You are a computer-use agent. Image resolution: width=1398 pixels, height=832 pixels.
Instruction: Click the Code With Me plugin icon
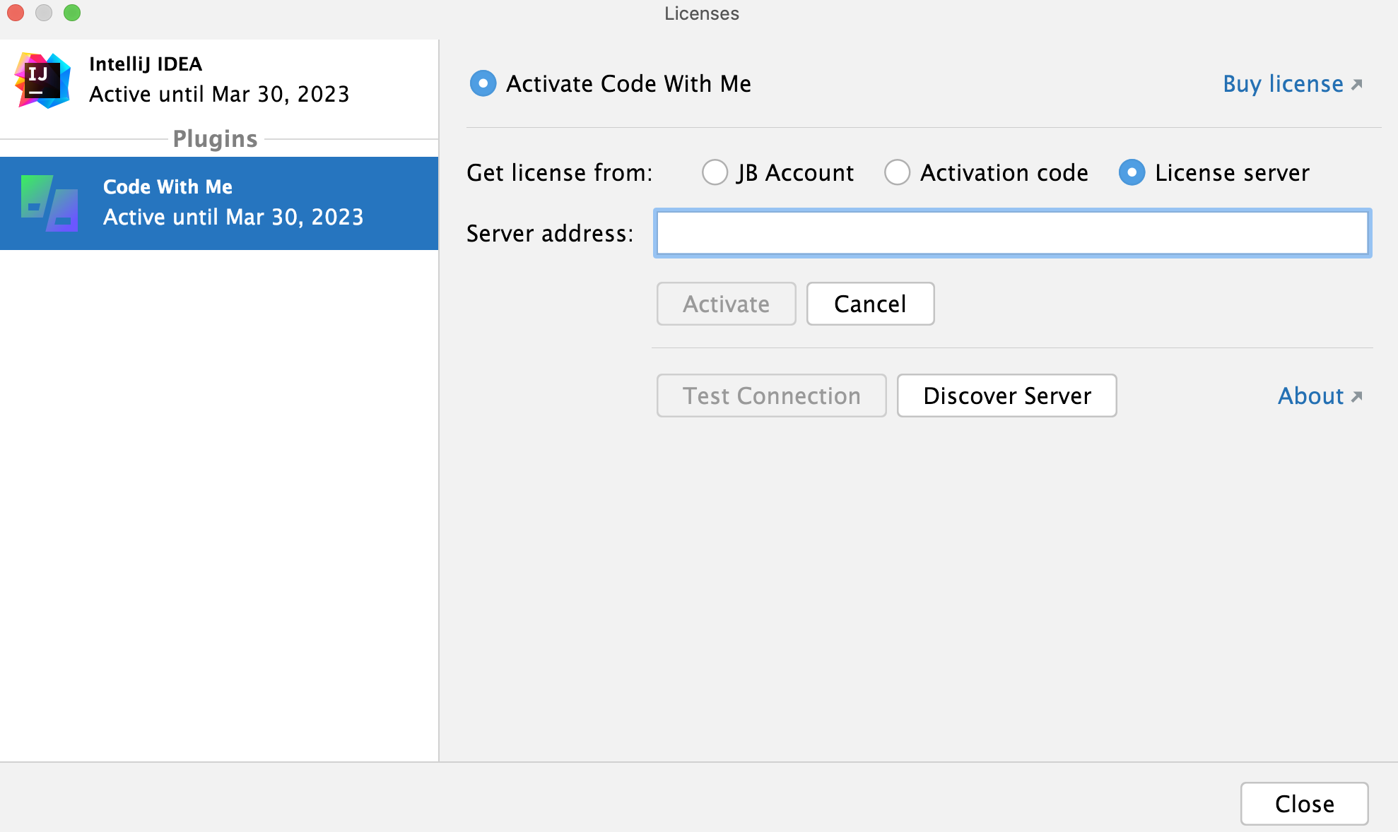(45, 200)
